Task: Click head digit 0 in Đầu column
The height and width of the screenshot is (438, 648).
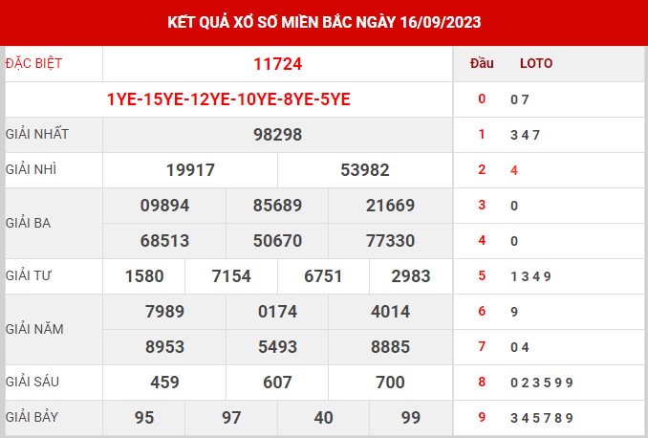Action: [x=482, y=99]
